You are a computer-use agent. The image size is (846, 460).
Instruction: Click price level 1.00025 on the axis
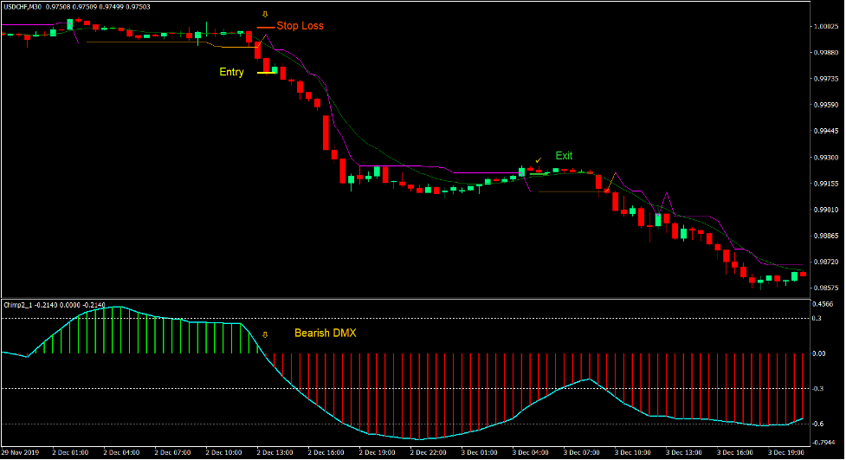click(x=825, y=27)
